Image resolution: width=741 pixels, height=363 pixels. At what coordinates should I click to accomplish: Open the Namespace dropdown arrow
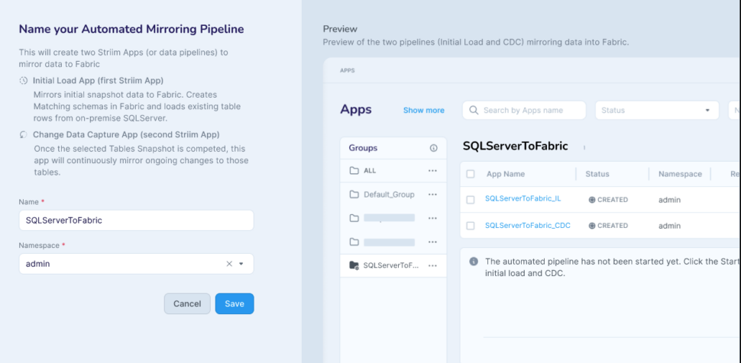click(241, 264)
